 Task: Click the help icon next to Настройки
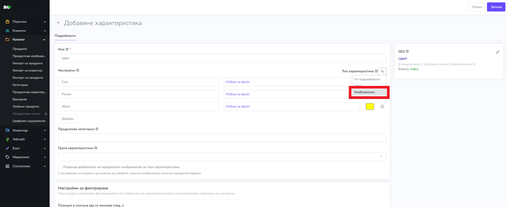(78, 70)
